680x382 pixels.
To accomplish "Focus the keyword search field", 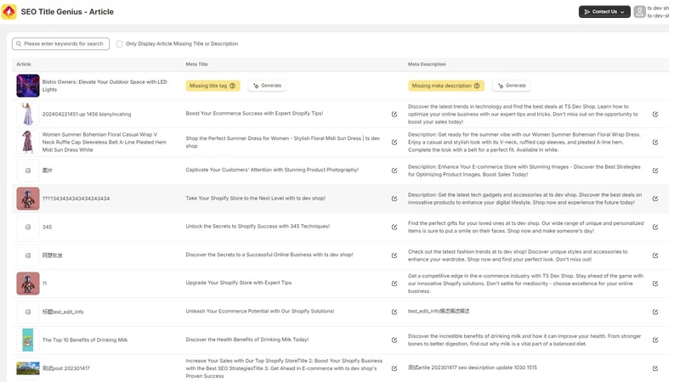I will [x=60, y=44].
